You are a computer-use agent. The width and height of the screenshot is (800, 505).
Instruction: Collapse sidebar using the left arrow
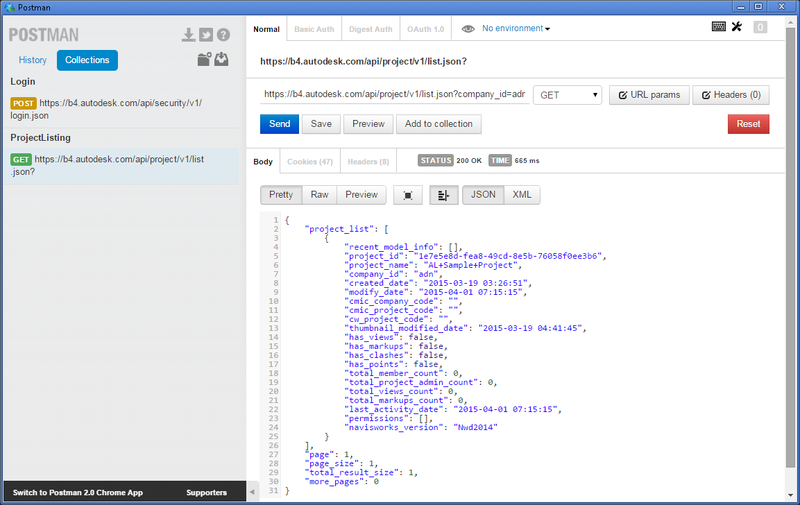[252, 493]
